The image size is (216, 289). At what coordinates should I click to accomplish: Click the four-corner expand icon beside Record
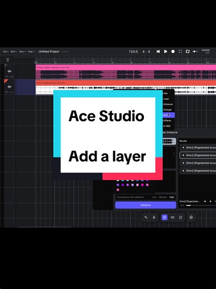[180, 52]
